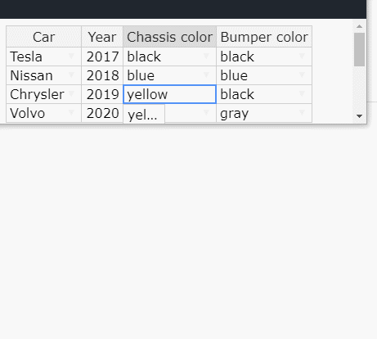The height and width of the screenshot is (339, 377).
Task: Click the yellow chassis color edit field
Action: (169, 94)
